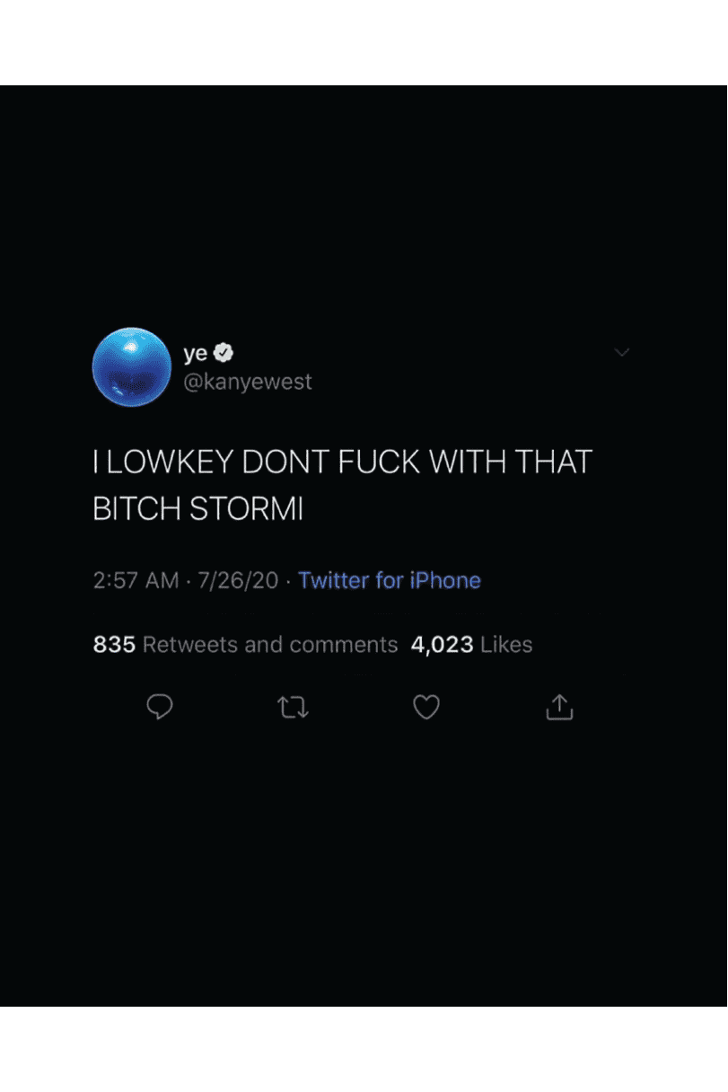
Task: View the Retweets and comments label
Action: point(270,645)
